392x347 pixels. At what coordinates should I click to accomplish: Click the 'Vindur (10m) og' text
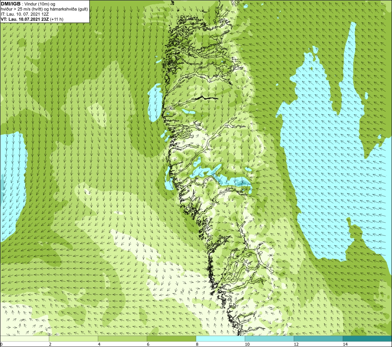coord(40,4)
